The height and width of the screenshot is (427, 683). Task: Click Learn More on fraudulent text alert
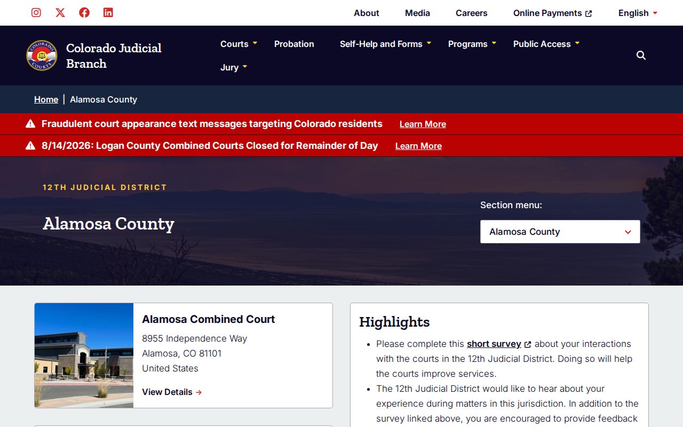[423, 124]
